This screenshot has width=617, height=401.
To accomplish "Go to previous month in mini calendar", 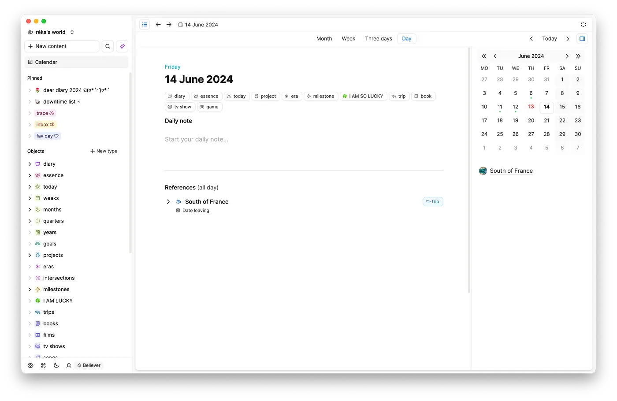I will [495, 56].
